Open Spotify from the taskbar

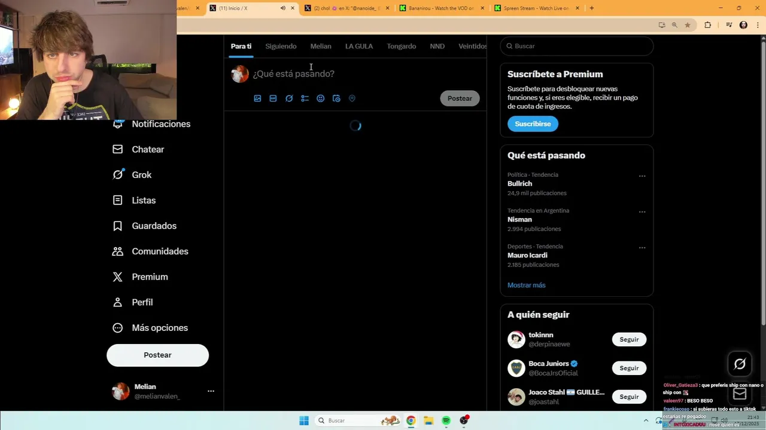coord(446,420)
